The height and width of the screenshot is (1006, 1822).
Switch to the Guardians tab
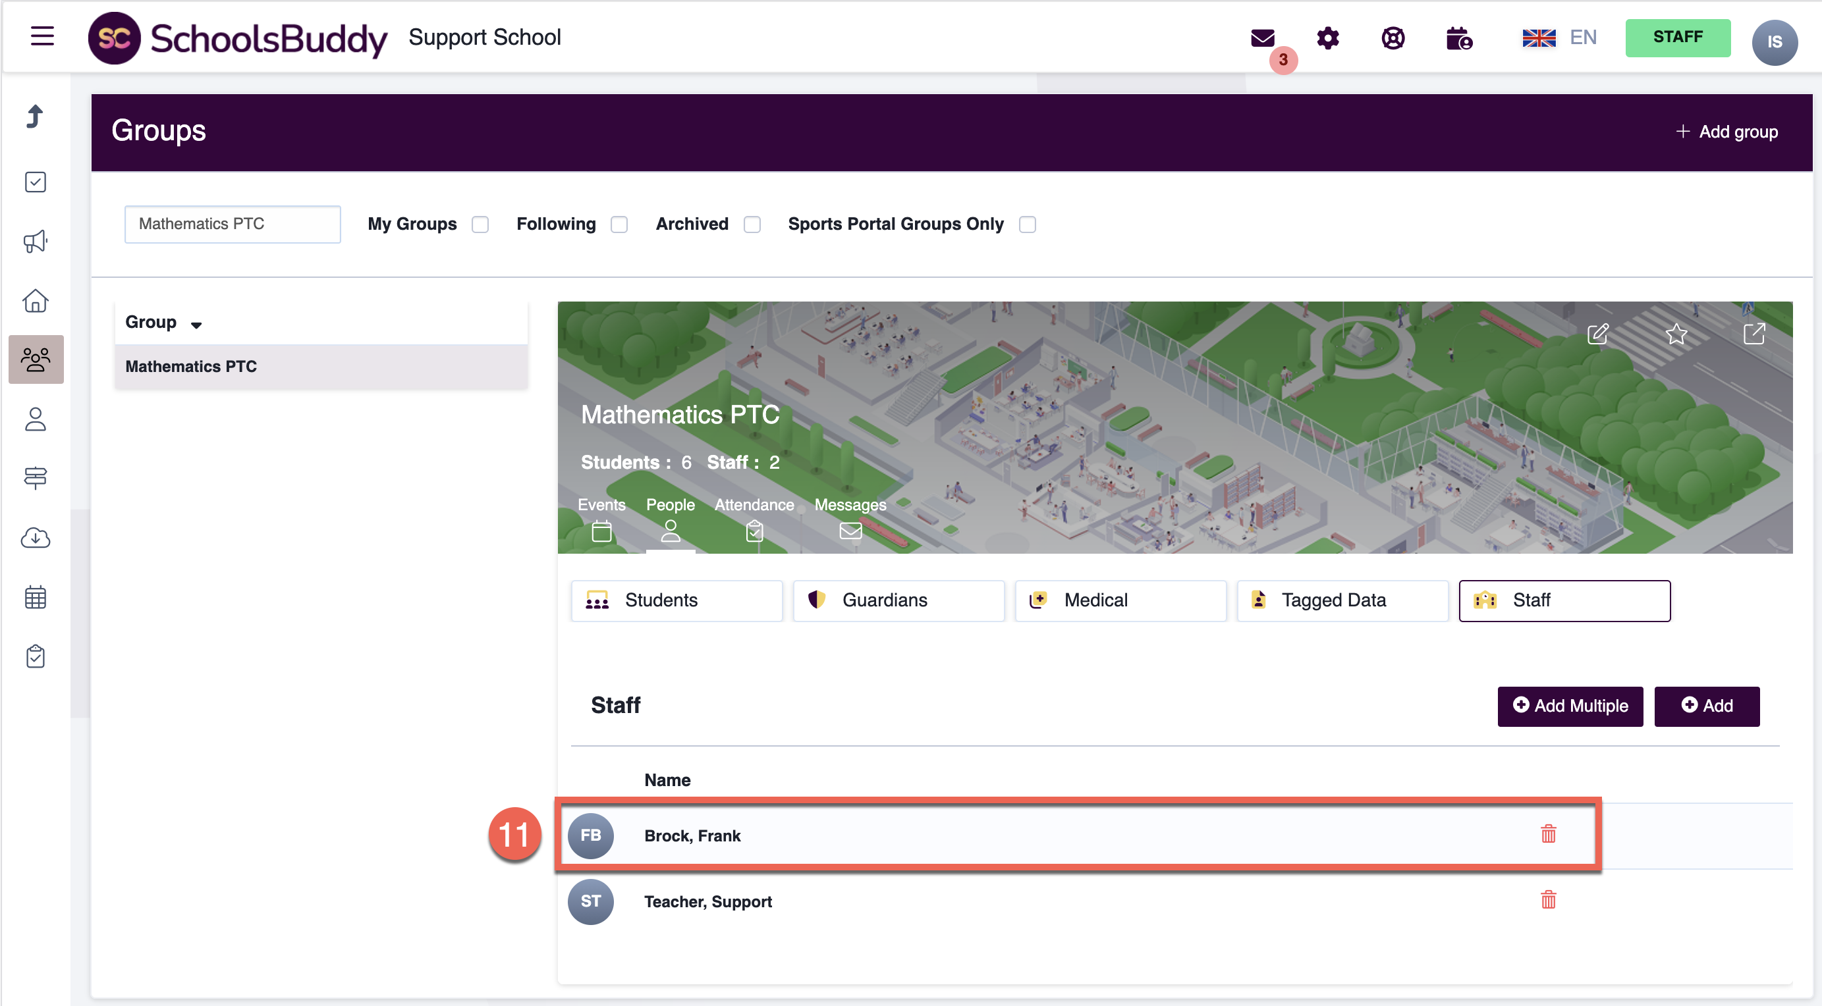(898, 600)
